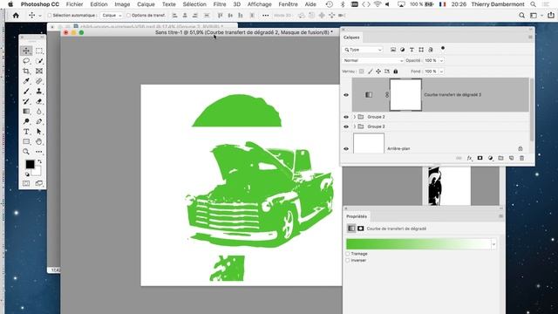Toggle Quick Mask mode
558x314 pixels.
pos(26,183)
